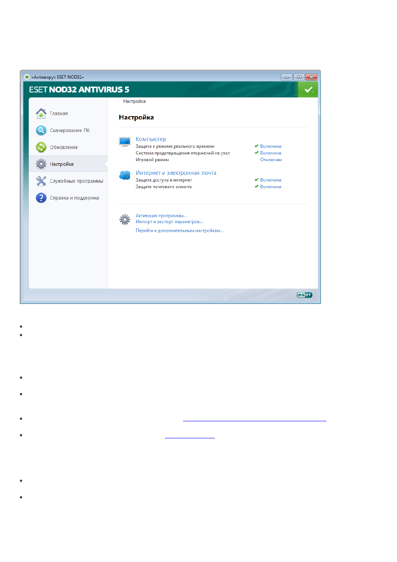Image resolution: width=397 pixels, height=562 pixels.
Task: Click Защита почтового клиента text
Action: point(164,187)
